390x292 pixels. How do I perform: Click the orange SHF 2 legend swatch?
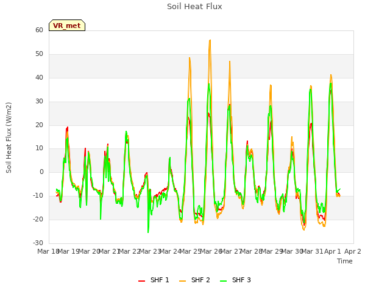(x=183, y=281)
